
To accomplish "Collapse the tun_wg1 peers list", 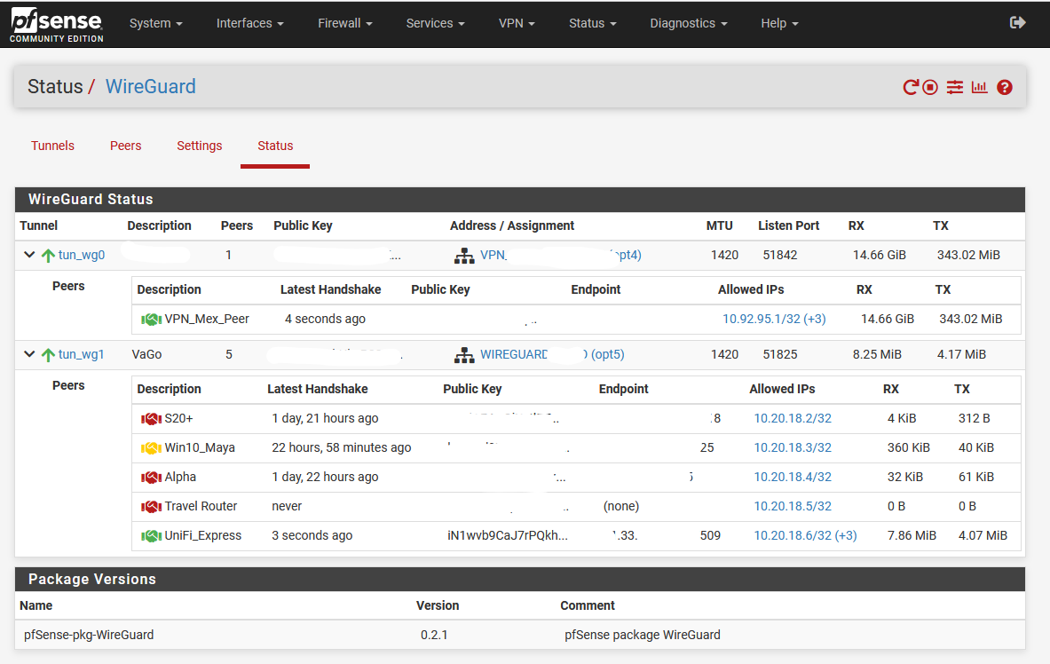I will pyautogui.click(x=28, y=354).
